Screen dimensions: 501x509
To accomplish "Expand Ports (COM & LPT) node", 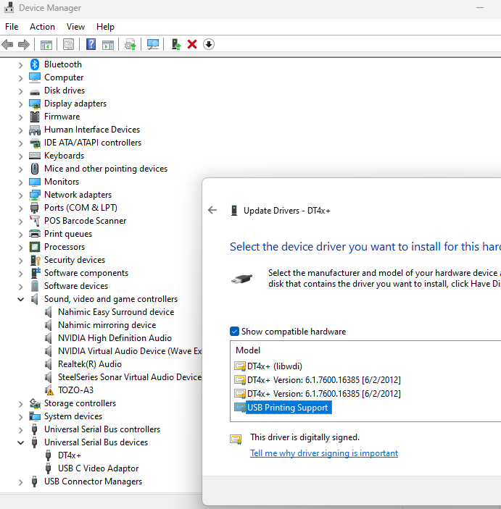I will [20, 208].
